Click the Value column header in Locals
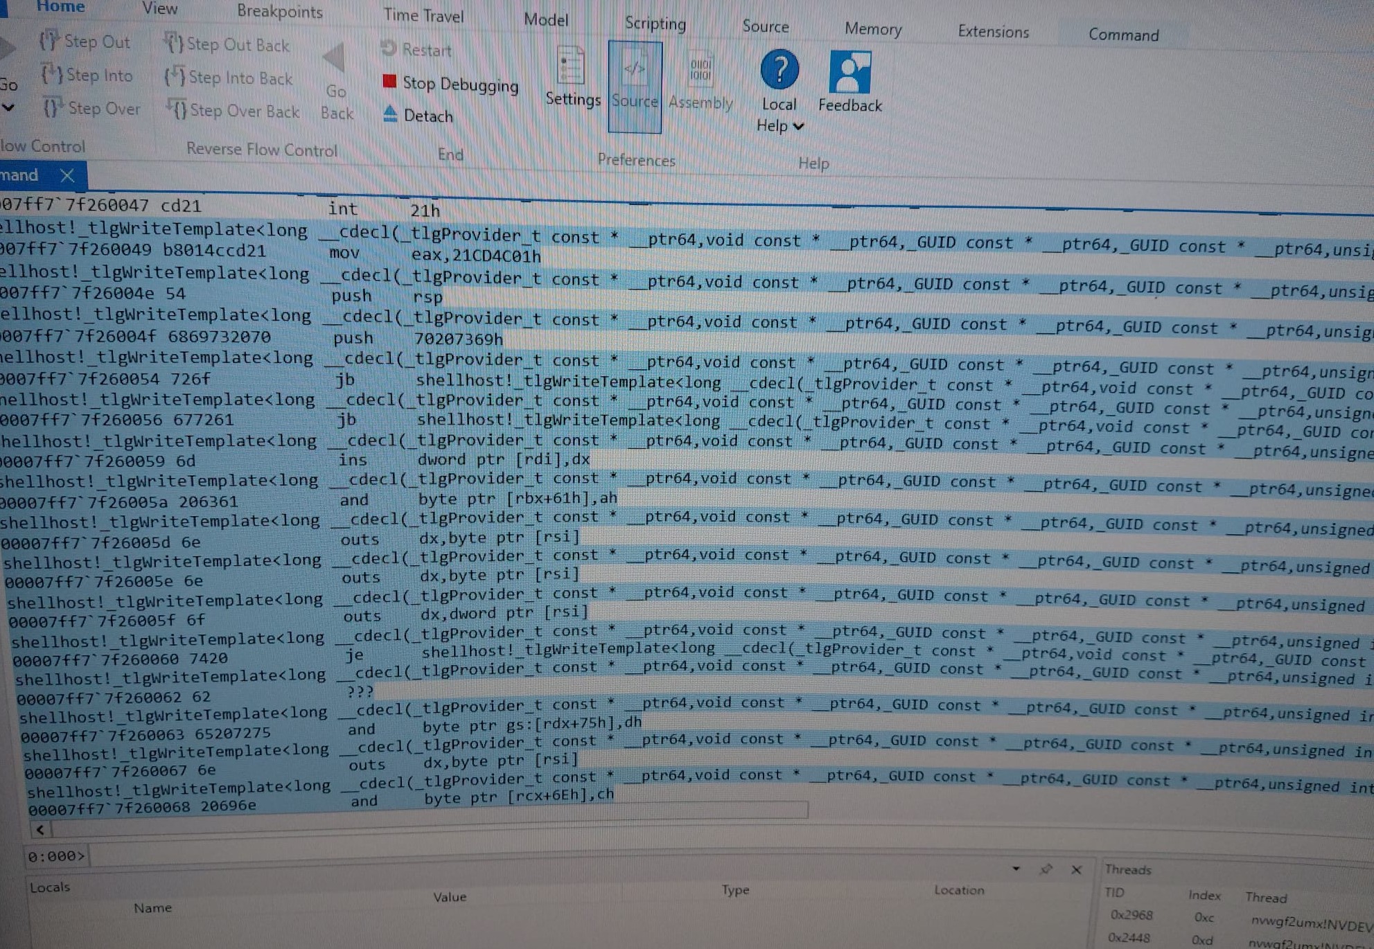Viewport: 1374px width, 949px height. coord(450,896)
